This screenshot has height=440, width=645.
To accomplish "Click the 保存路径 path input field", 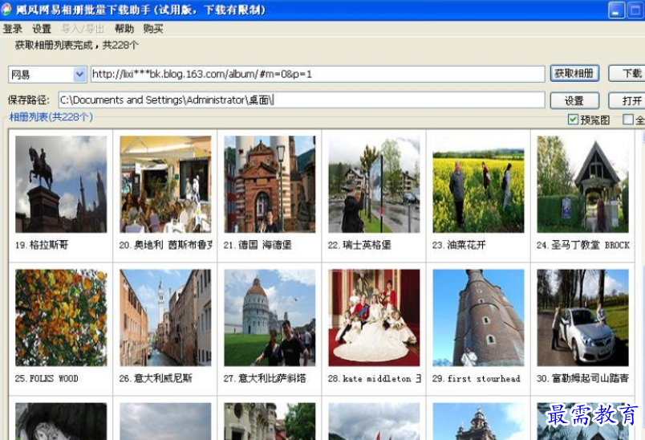I will pyautogui.click(x=302, y=100).
